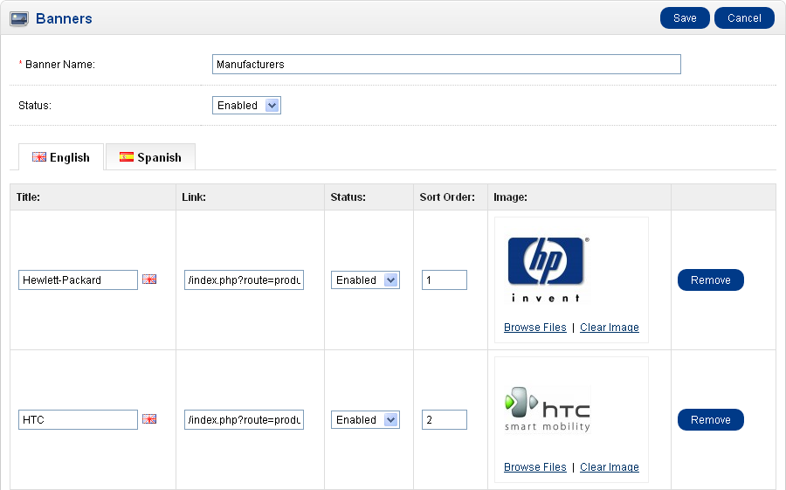Focus the Banner Name field containing Manufacturers
The image size is (786, 490).
point(446,64)
